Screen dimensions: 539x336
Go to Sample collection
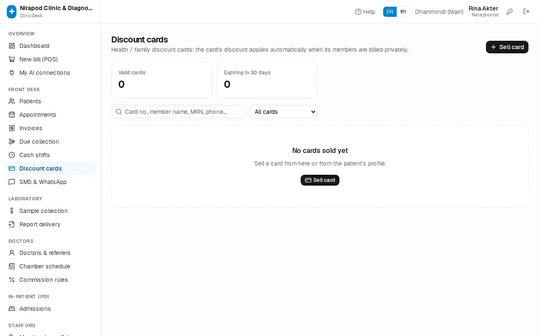click(51, 211)
